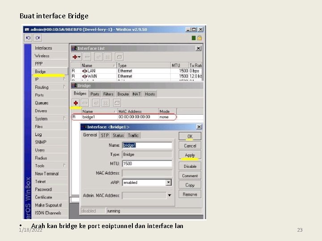Click the undo icon in WinBox toolbar
Viewport: 322px width, 241px height.
[28, 38]
